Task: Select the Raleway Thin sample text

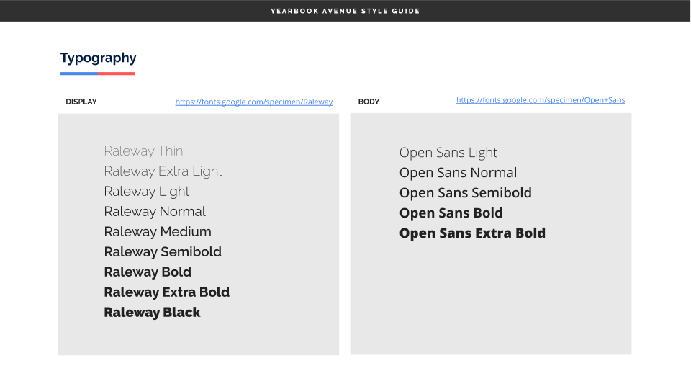Action: [143, 151]
